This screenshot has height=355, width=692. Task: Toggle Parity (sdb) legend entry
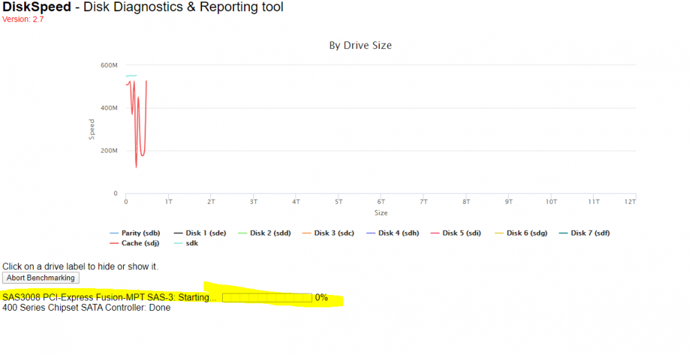pyautogui.click(x=135, y=233)
